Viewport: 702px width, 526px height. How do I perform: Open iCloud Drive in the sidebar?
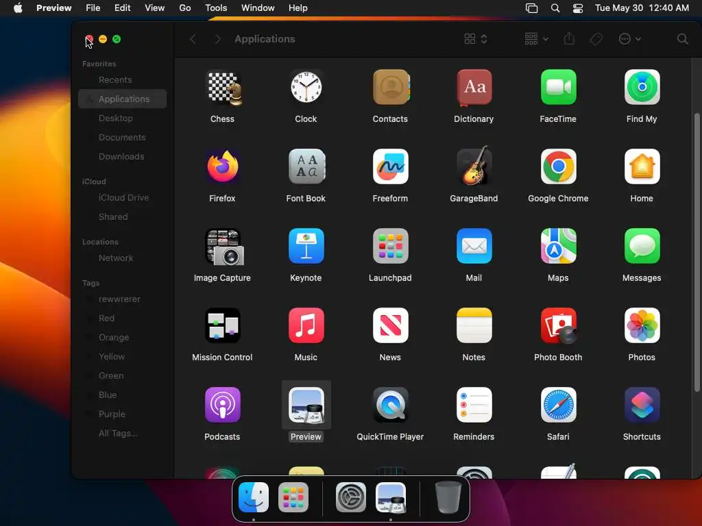(x=122, y=197)
